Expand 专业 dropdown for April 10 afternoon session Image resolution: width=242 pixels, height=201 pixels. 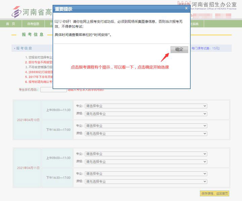pyautogui.click(x=146, y=126)
